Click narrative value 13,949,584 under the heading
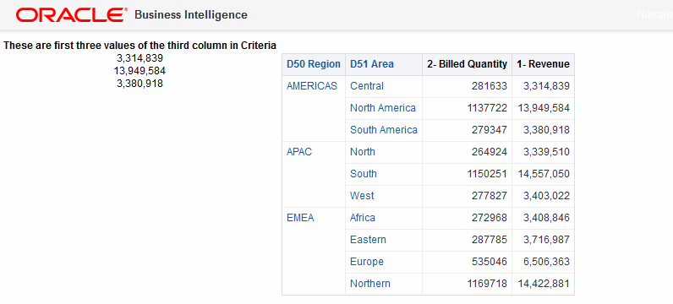 [140, 71]
